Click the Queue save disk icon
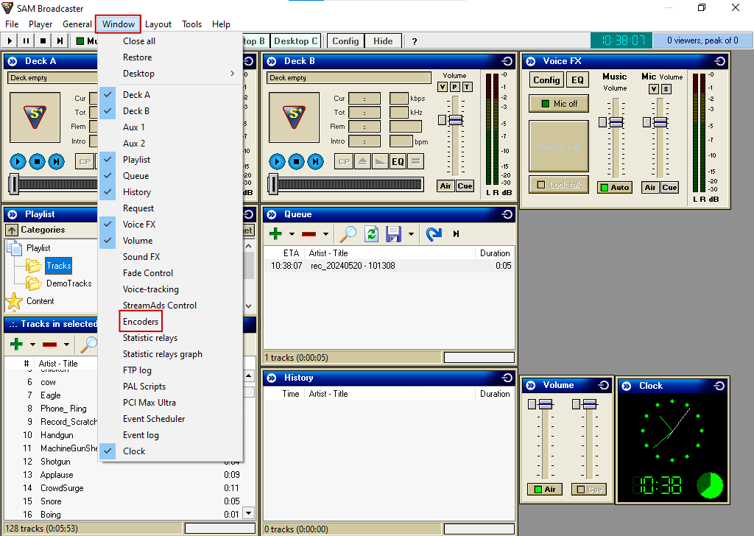The width and height of the screenshot is (754, 536). click(x=393, y=233)
